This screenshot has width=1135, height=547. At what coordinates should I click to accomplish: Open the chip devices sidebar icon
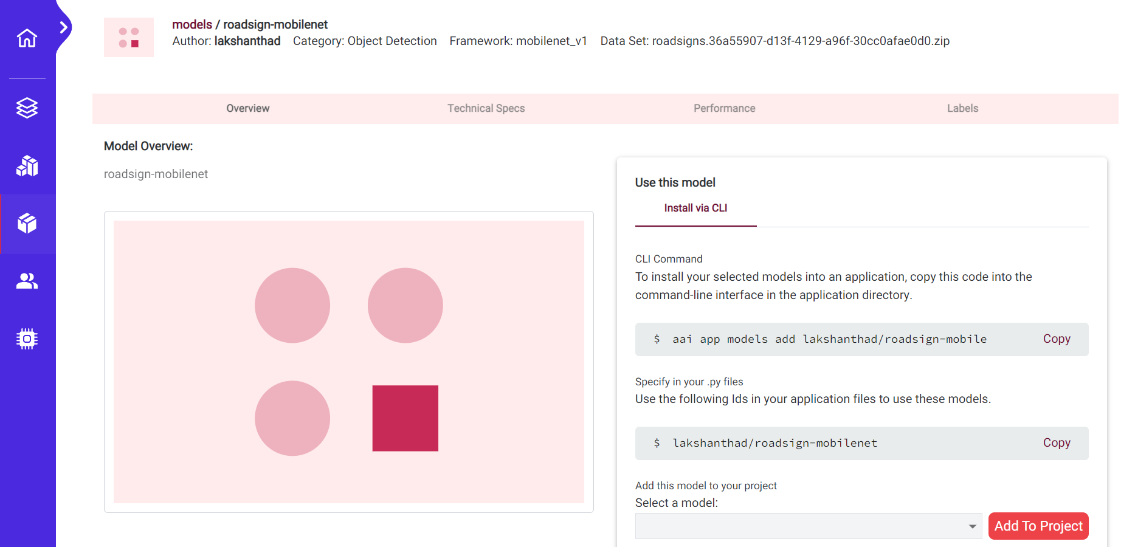pos(27,339)
